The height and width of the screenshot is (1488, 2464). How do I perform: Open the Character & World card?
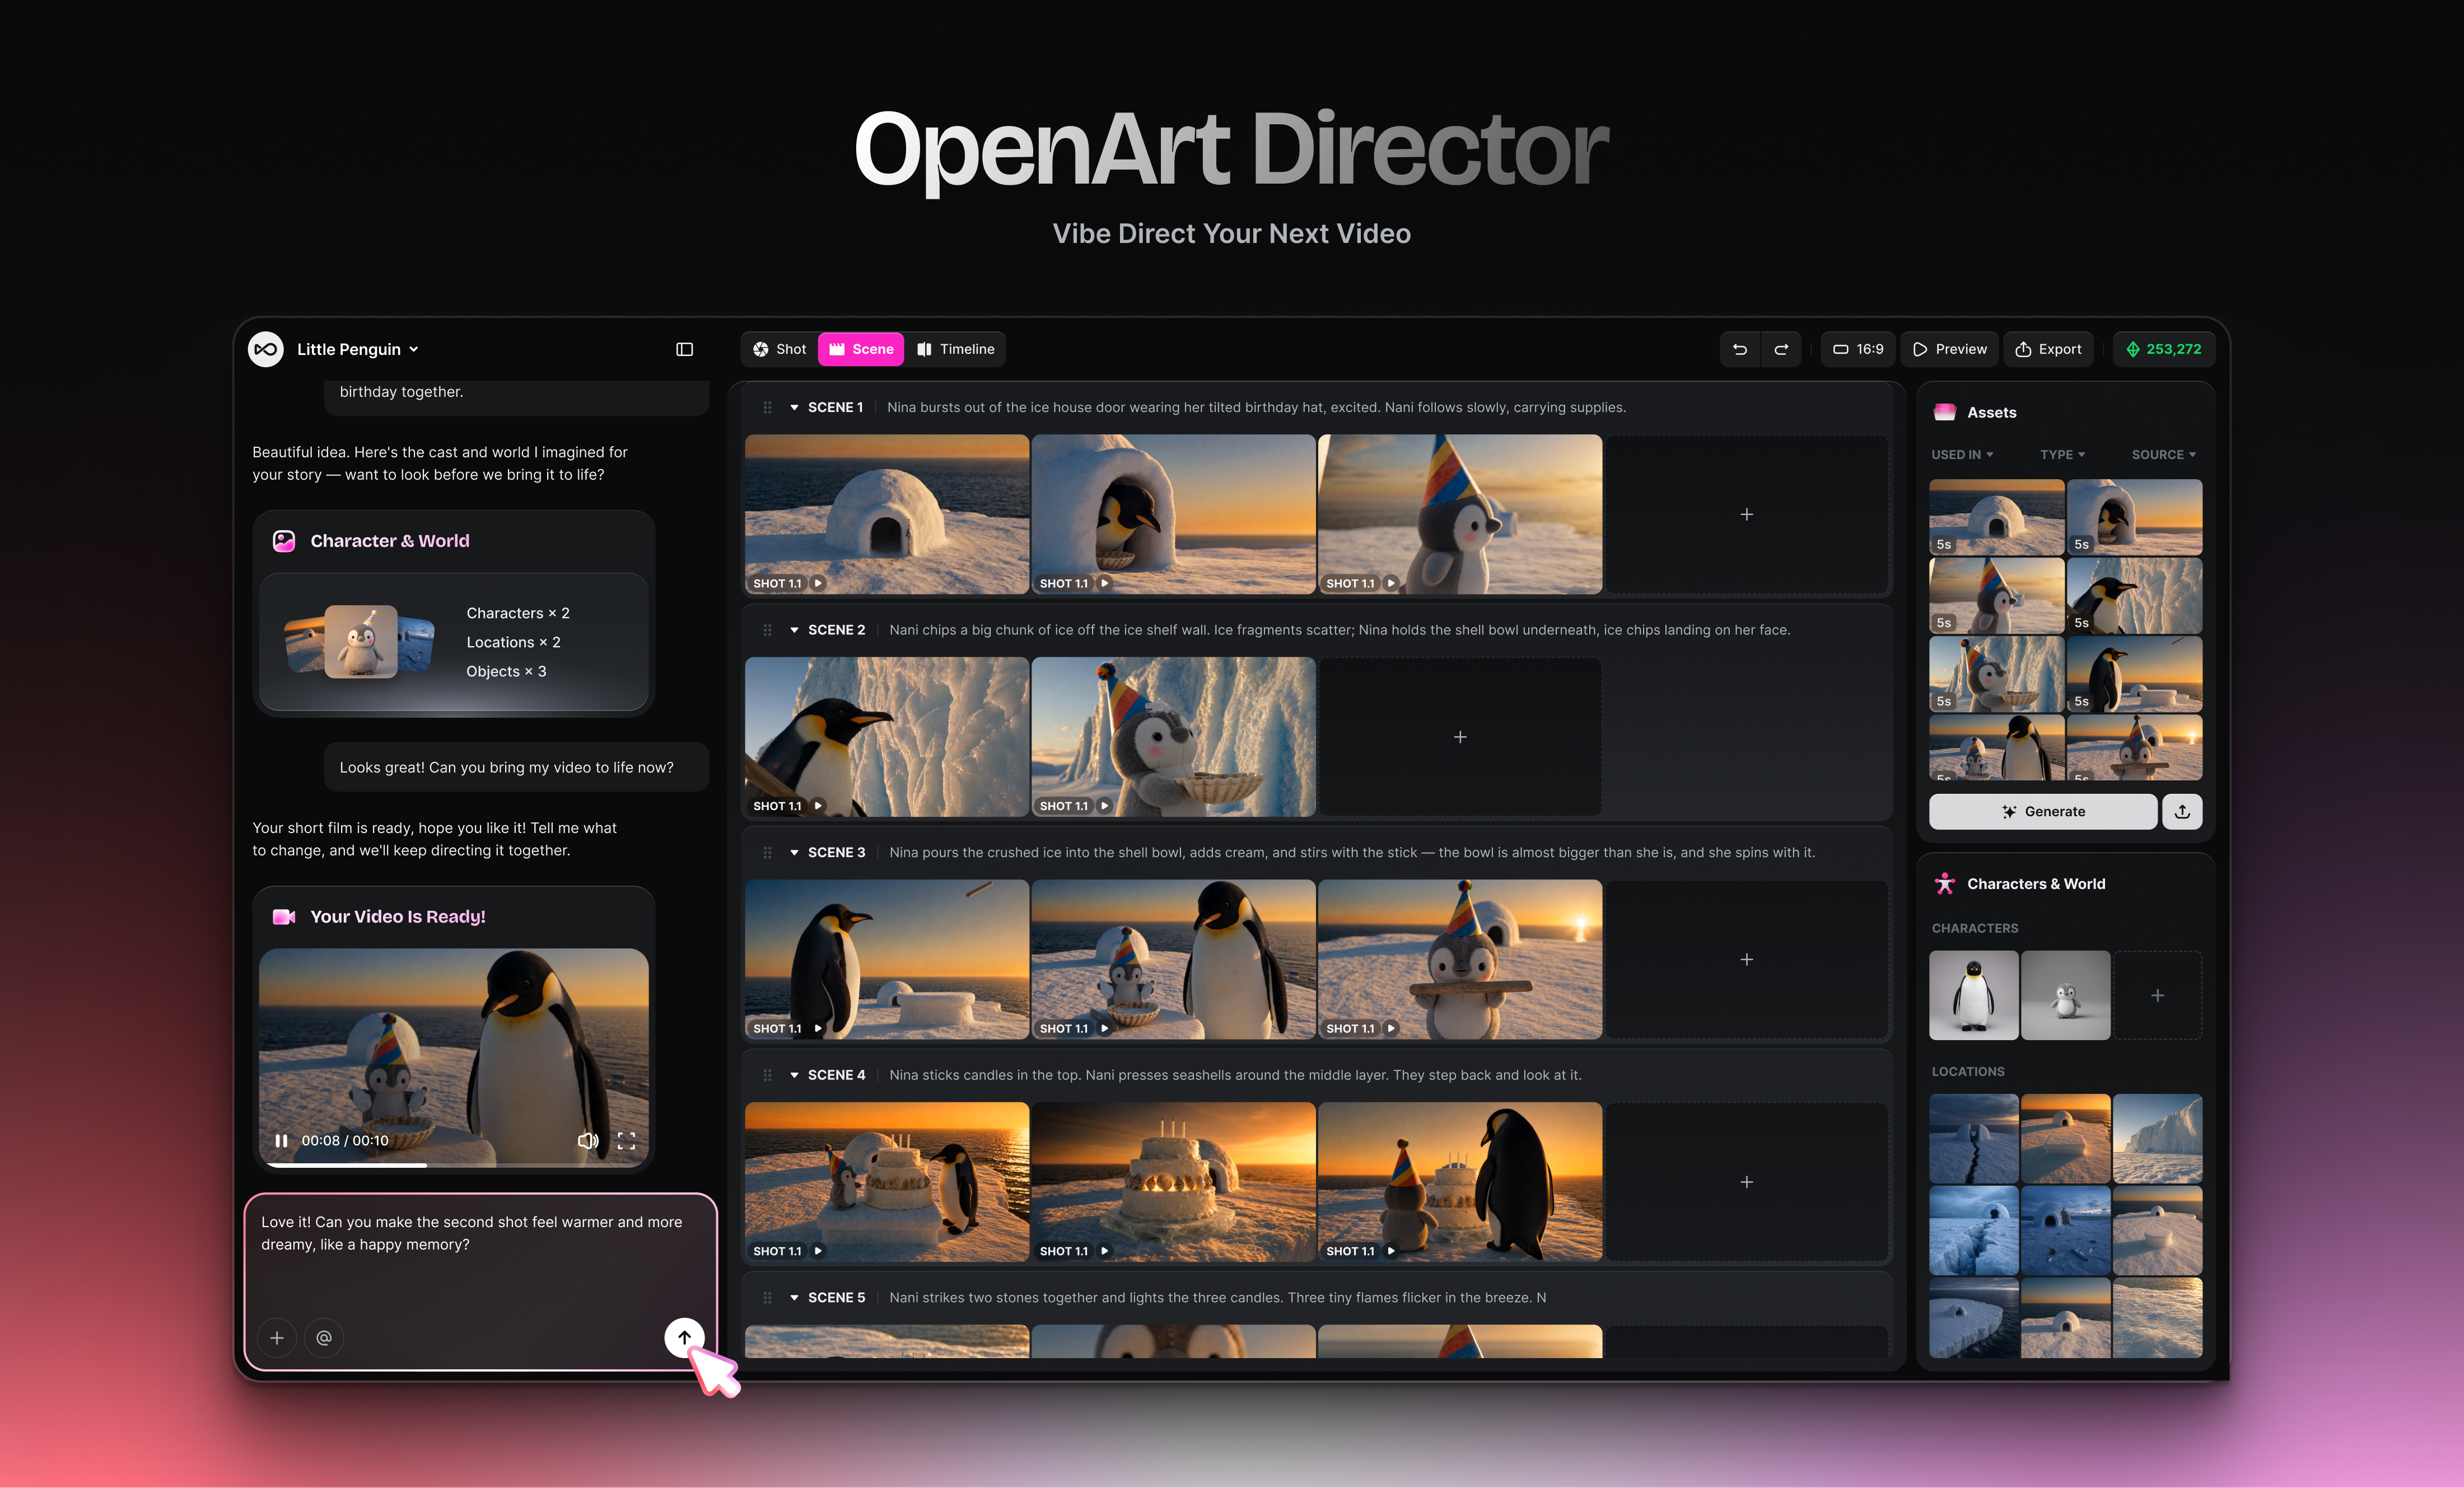point(453,613)
